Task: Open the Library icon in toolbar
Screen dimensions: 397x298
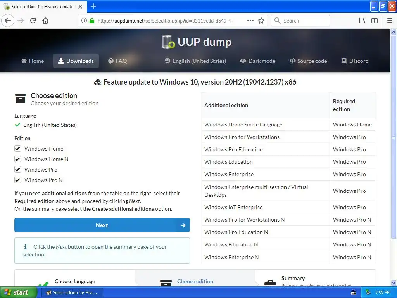Action: 362,21
